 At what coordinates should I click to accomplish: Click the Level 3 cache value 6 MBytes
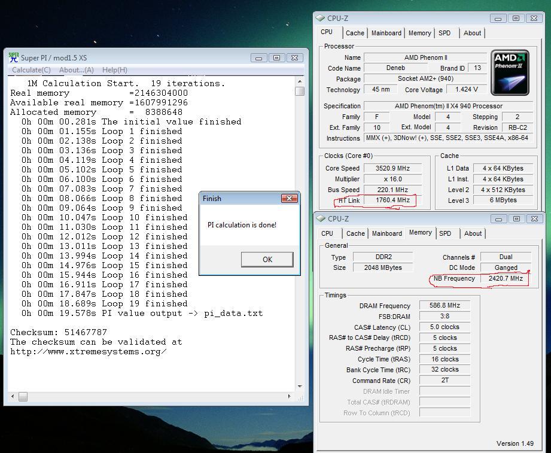503,200
